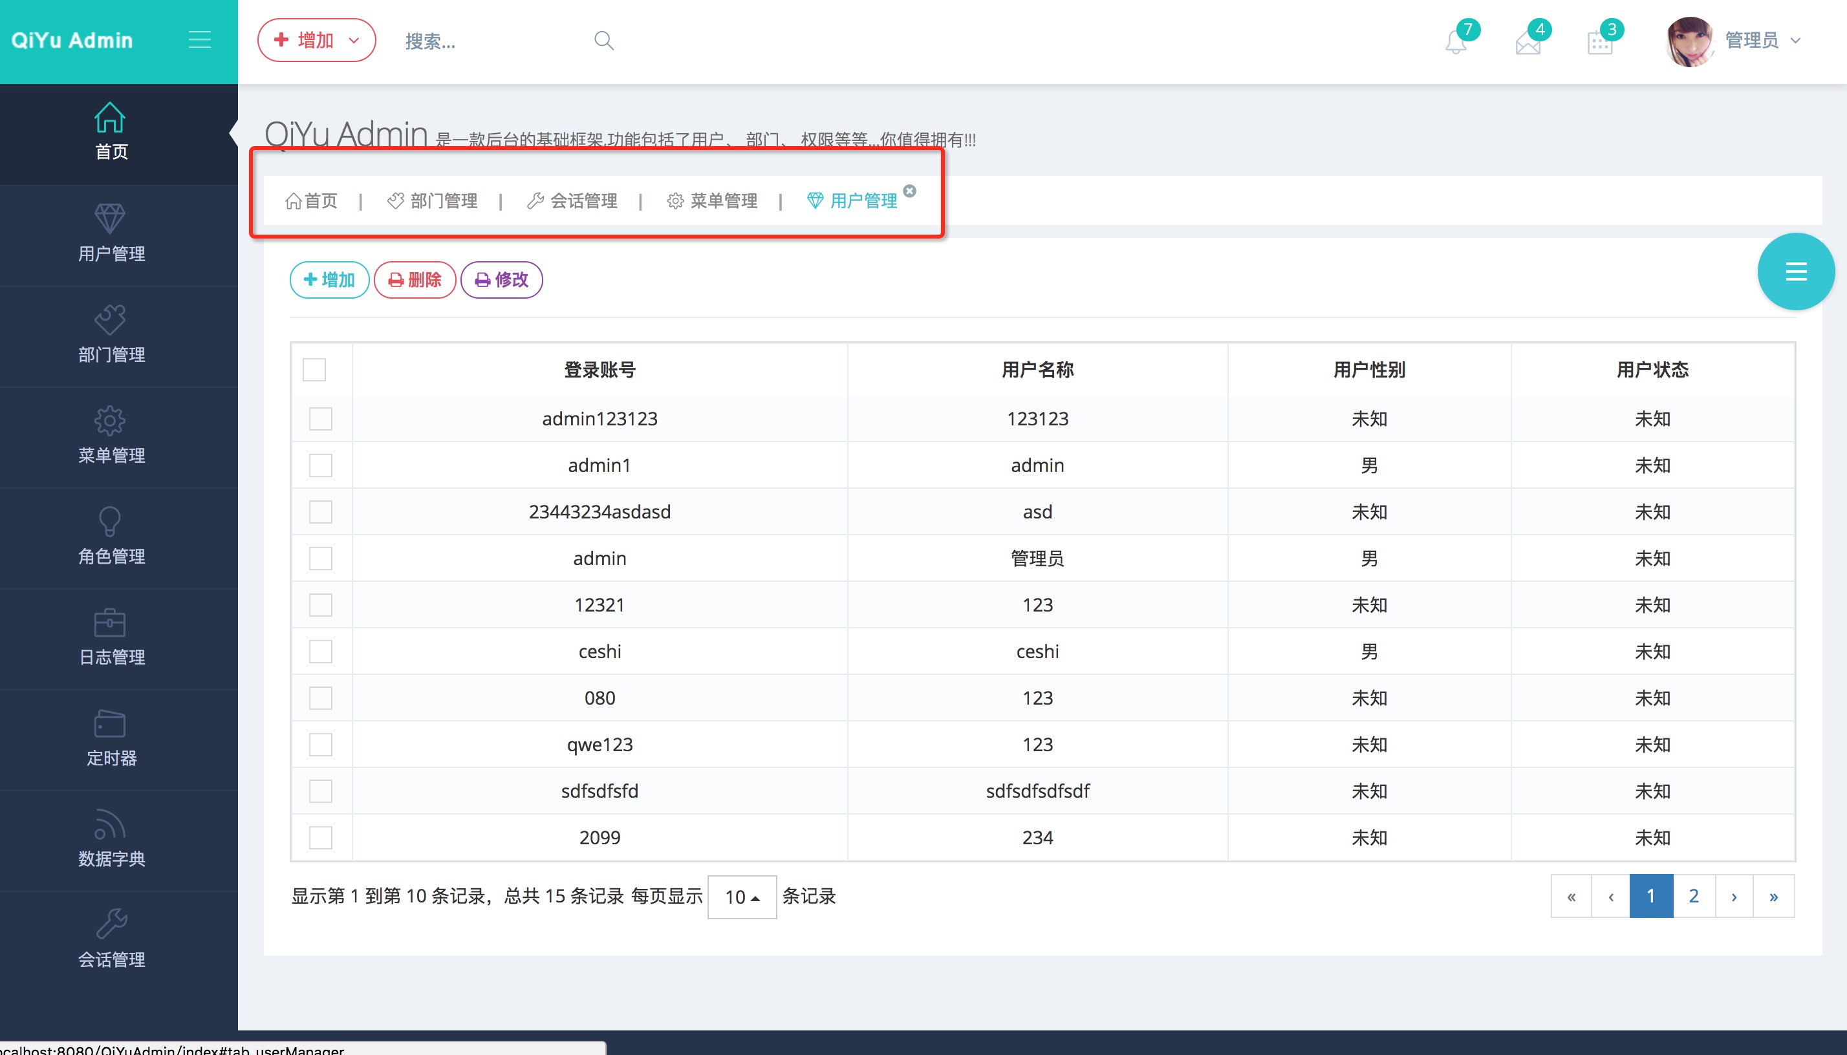Image resolution: width=1847 pixels, height=1055 pixels.
Task: Open the mail envelope icon
Action: 1528,43
